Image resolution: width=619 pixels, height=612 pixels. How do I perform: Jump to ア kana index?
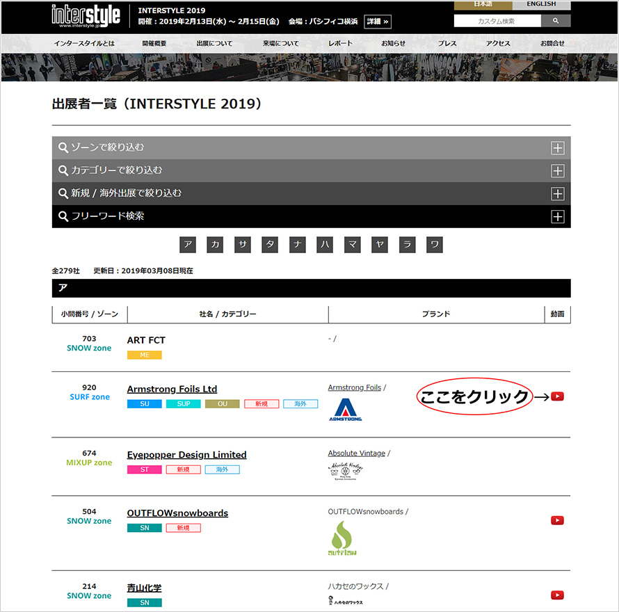click(188, 244)
